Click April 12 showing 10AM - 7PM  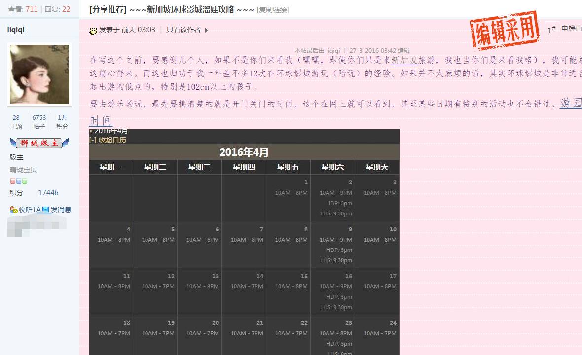pyautogui.click(x=155, y=291)
